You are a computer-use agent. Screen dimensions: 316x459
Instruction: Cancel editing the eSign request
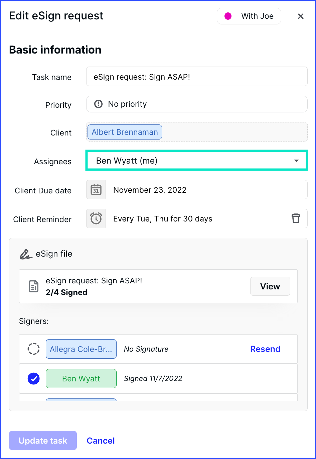click(101, 441)
